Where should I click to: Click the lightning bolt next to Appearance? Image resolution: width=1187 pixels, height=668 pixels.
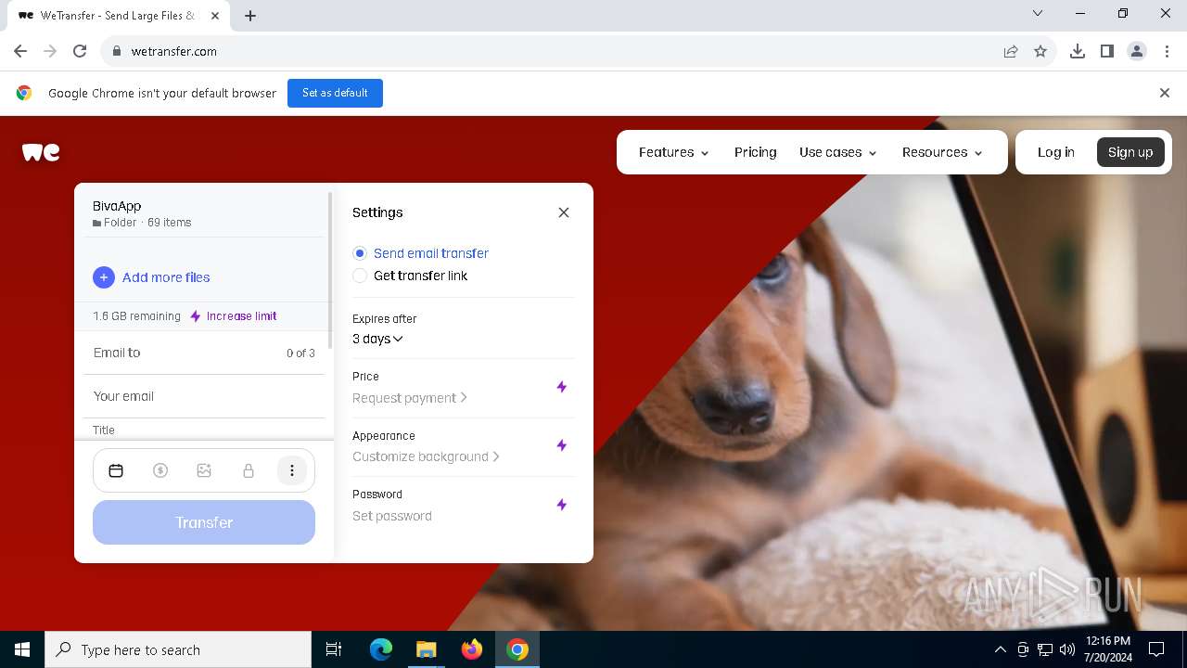(x=561, y=445)
